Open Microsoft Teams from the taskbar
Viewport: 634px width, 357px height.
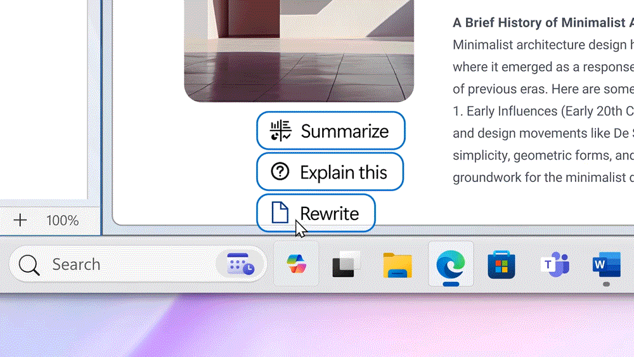[555, 264]
